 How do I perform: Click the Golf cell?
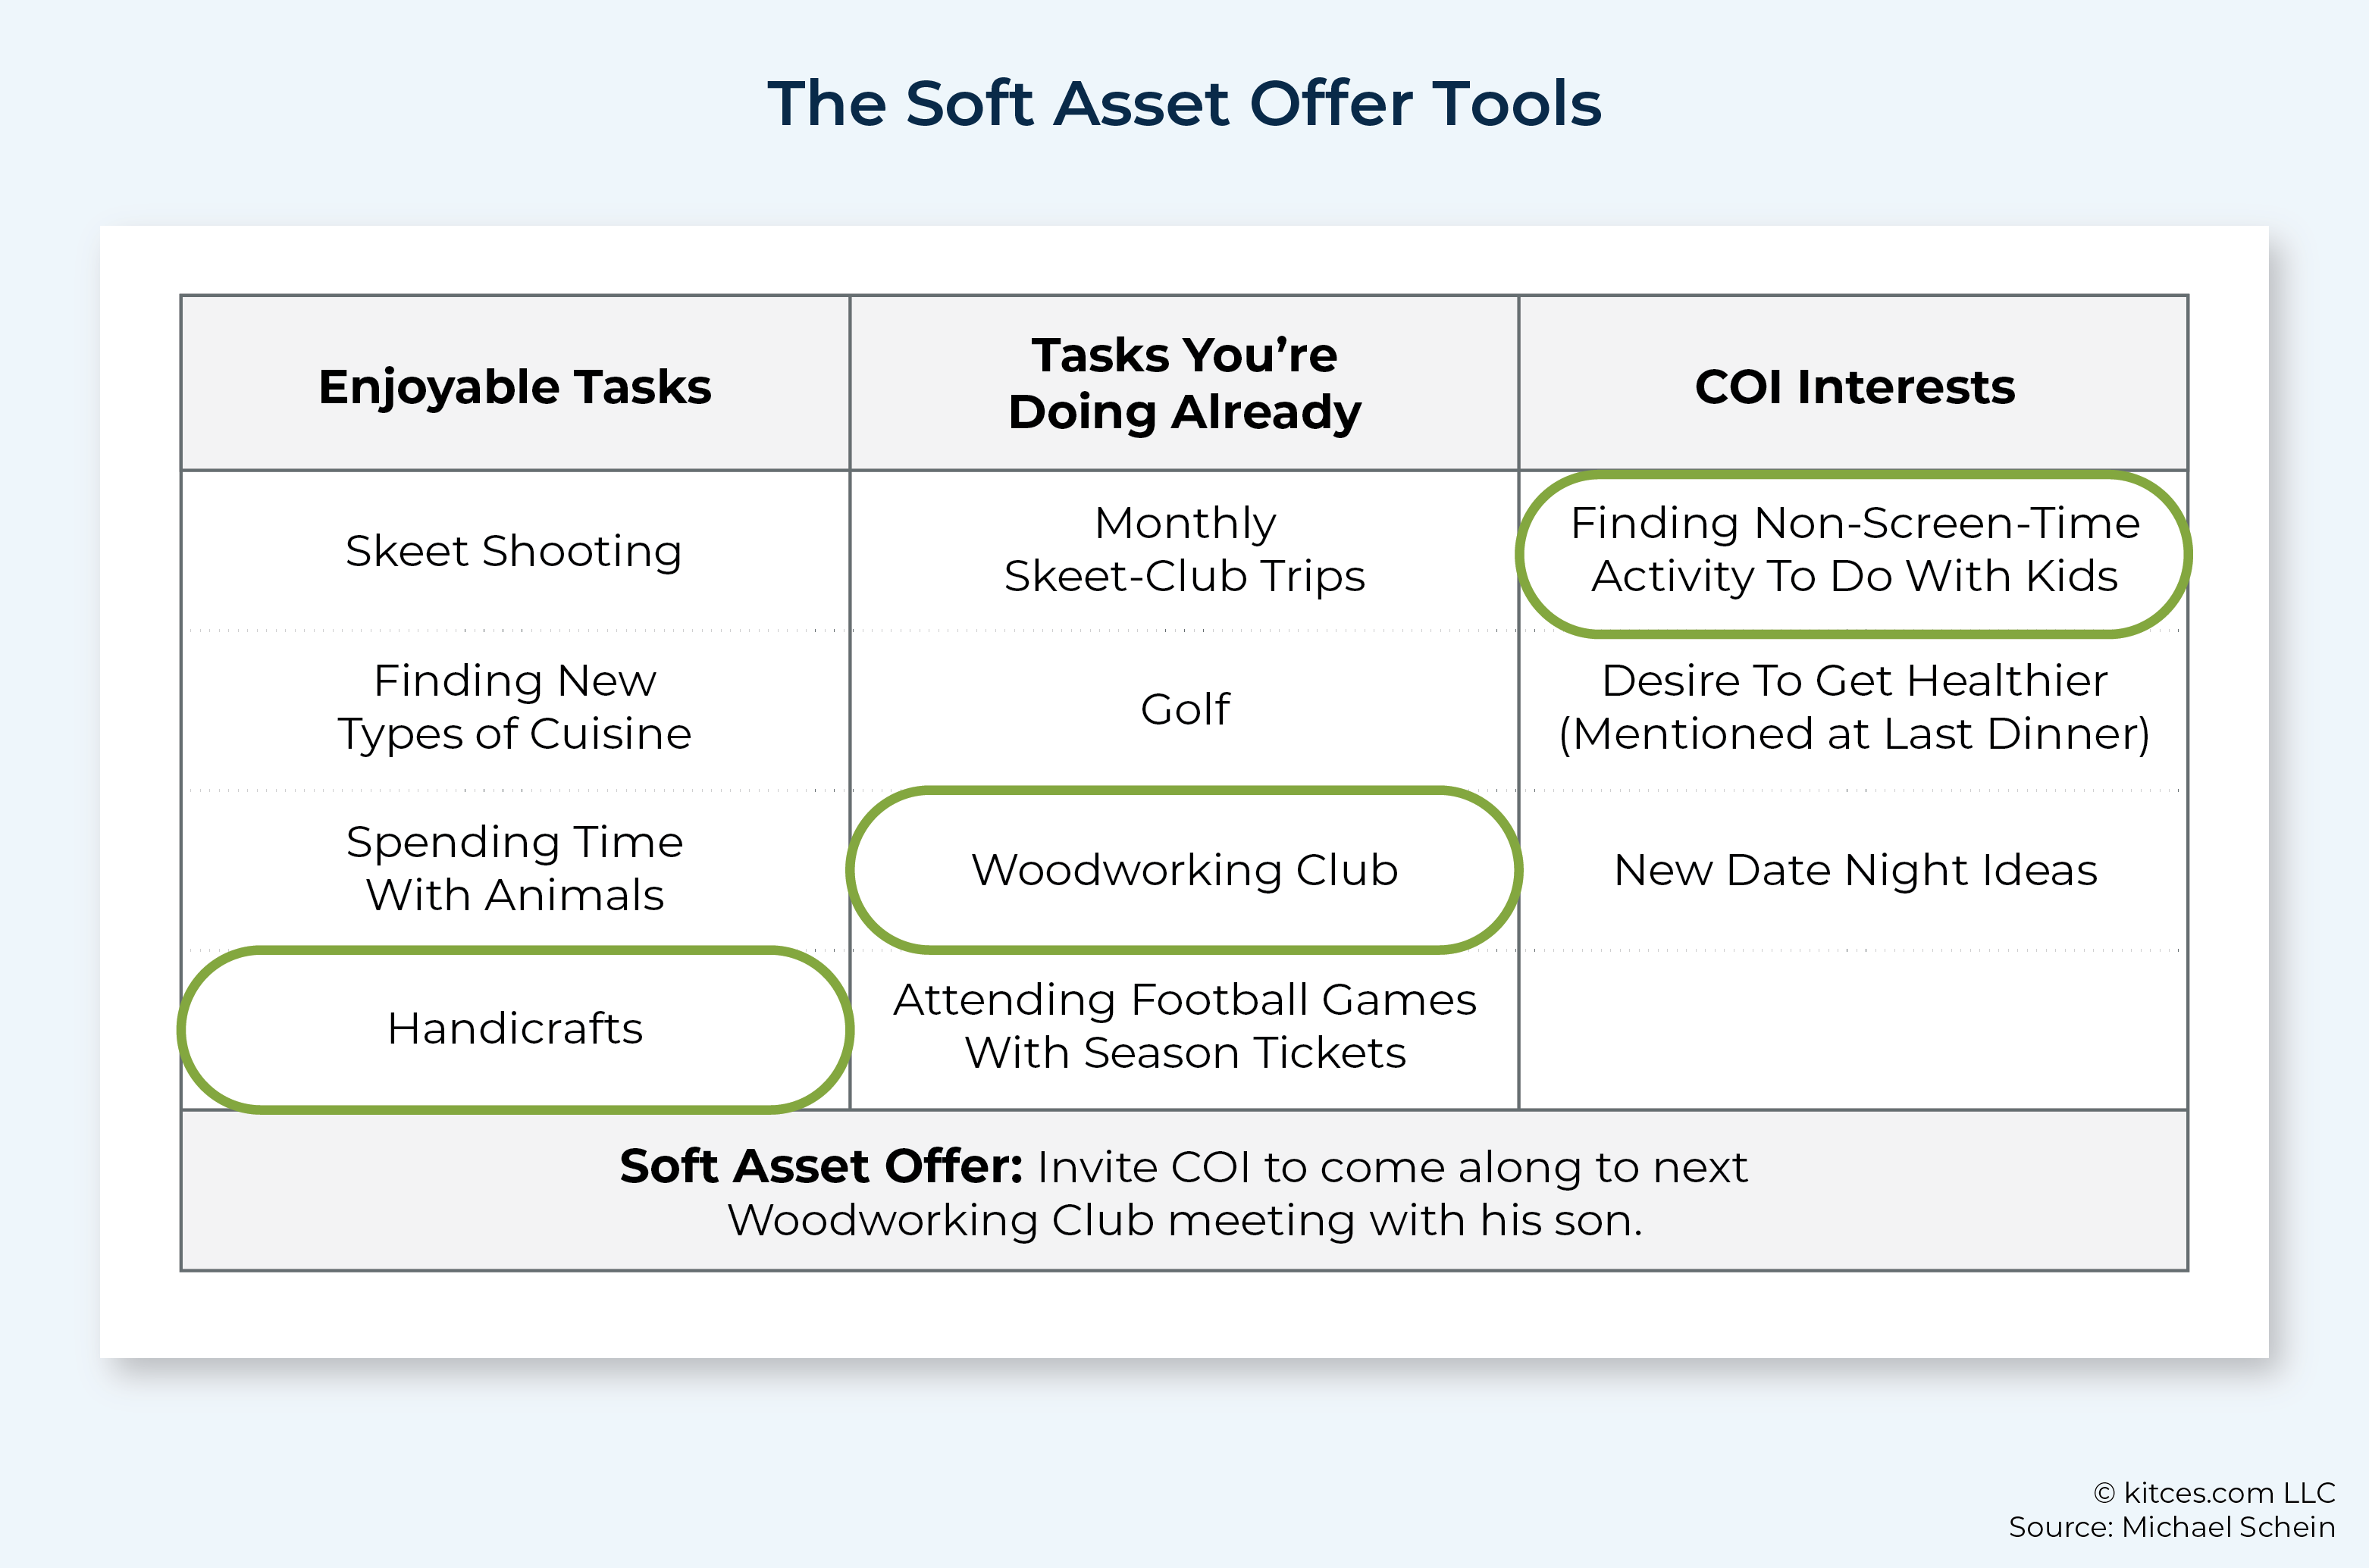coord(1184,709)
